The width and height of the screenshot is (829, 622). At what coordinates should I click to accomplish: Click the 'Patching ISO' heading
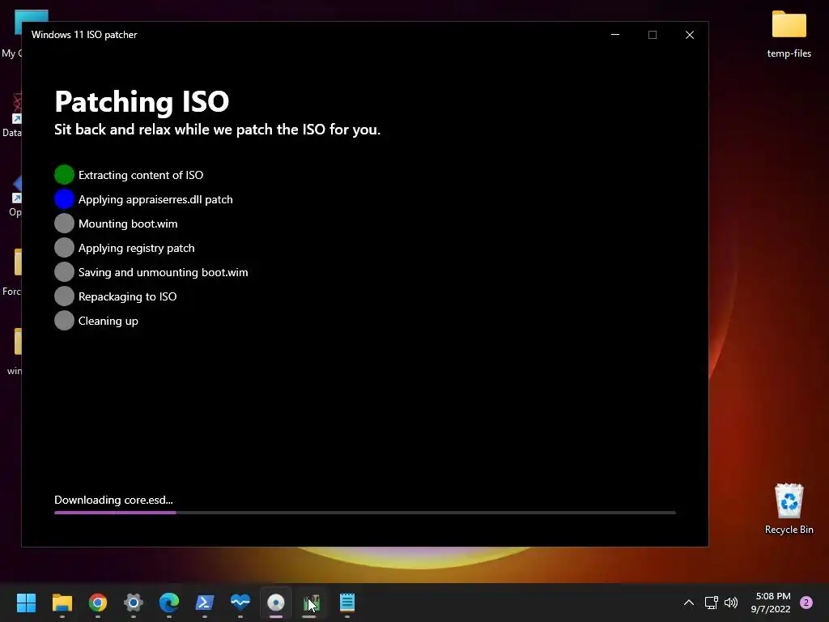coord(142,101)
